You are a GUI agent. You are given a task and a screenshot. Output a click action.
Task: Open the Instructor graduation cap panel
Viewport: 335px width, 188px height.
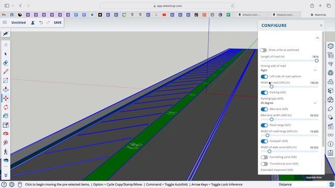pos(330,64)
